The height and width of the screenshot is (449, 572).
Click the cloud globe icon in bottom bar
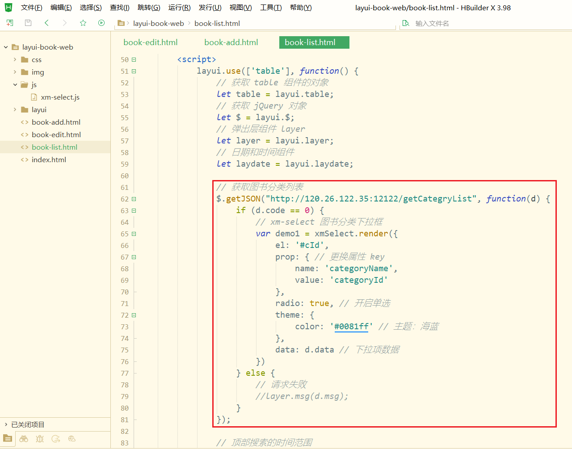[72, 439]
